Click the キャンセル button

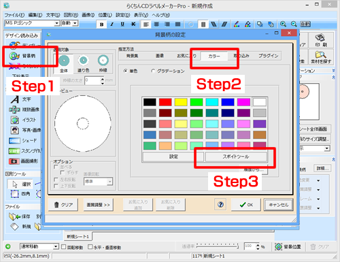point(279,205)
